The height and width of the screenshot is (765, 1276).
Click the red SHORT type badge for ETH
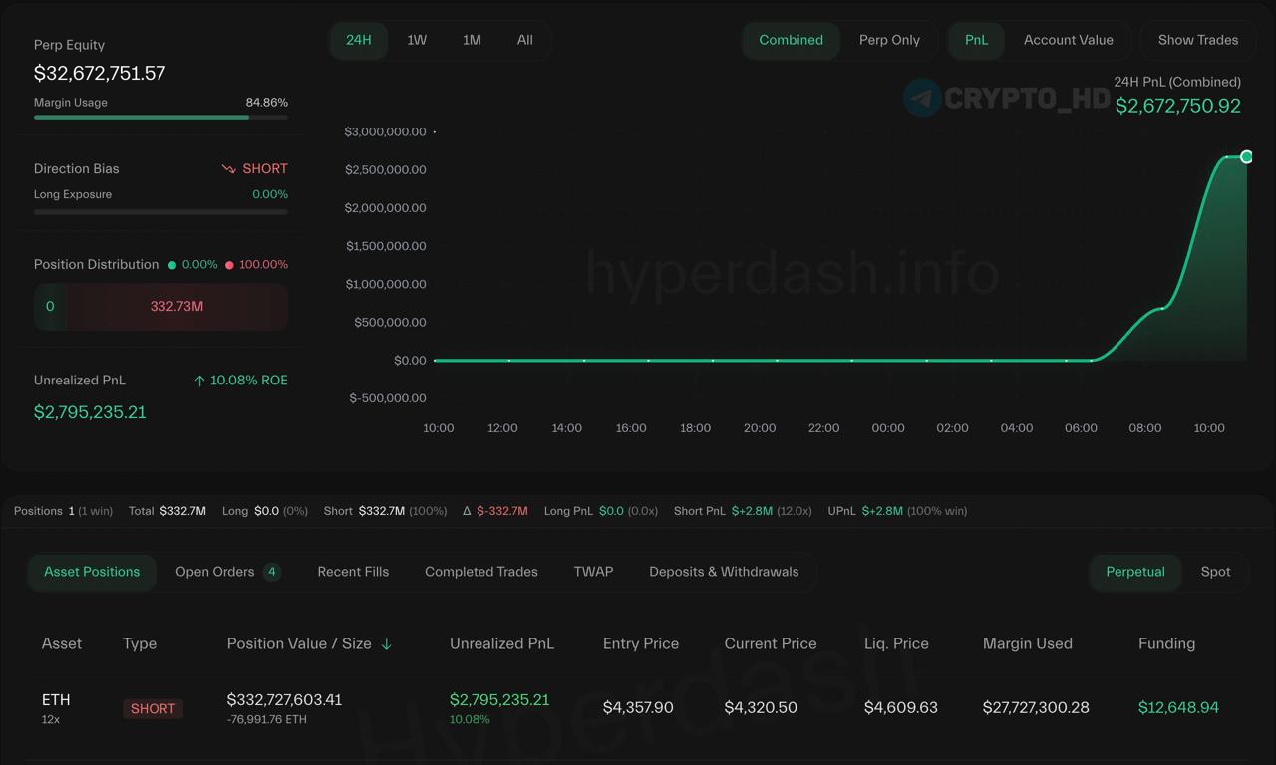(x=153, y=708)
